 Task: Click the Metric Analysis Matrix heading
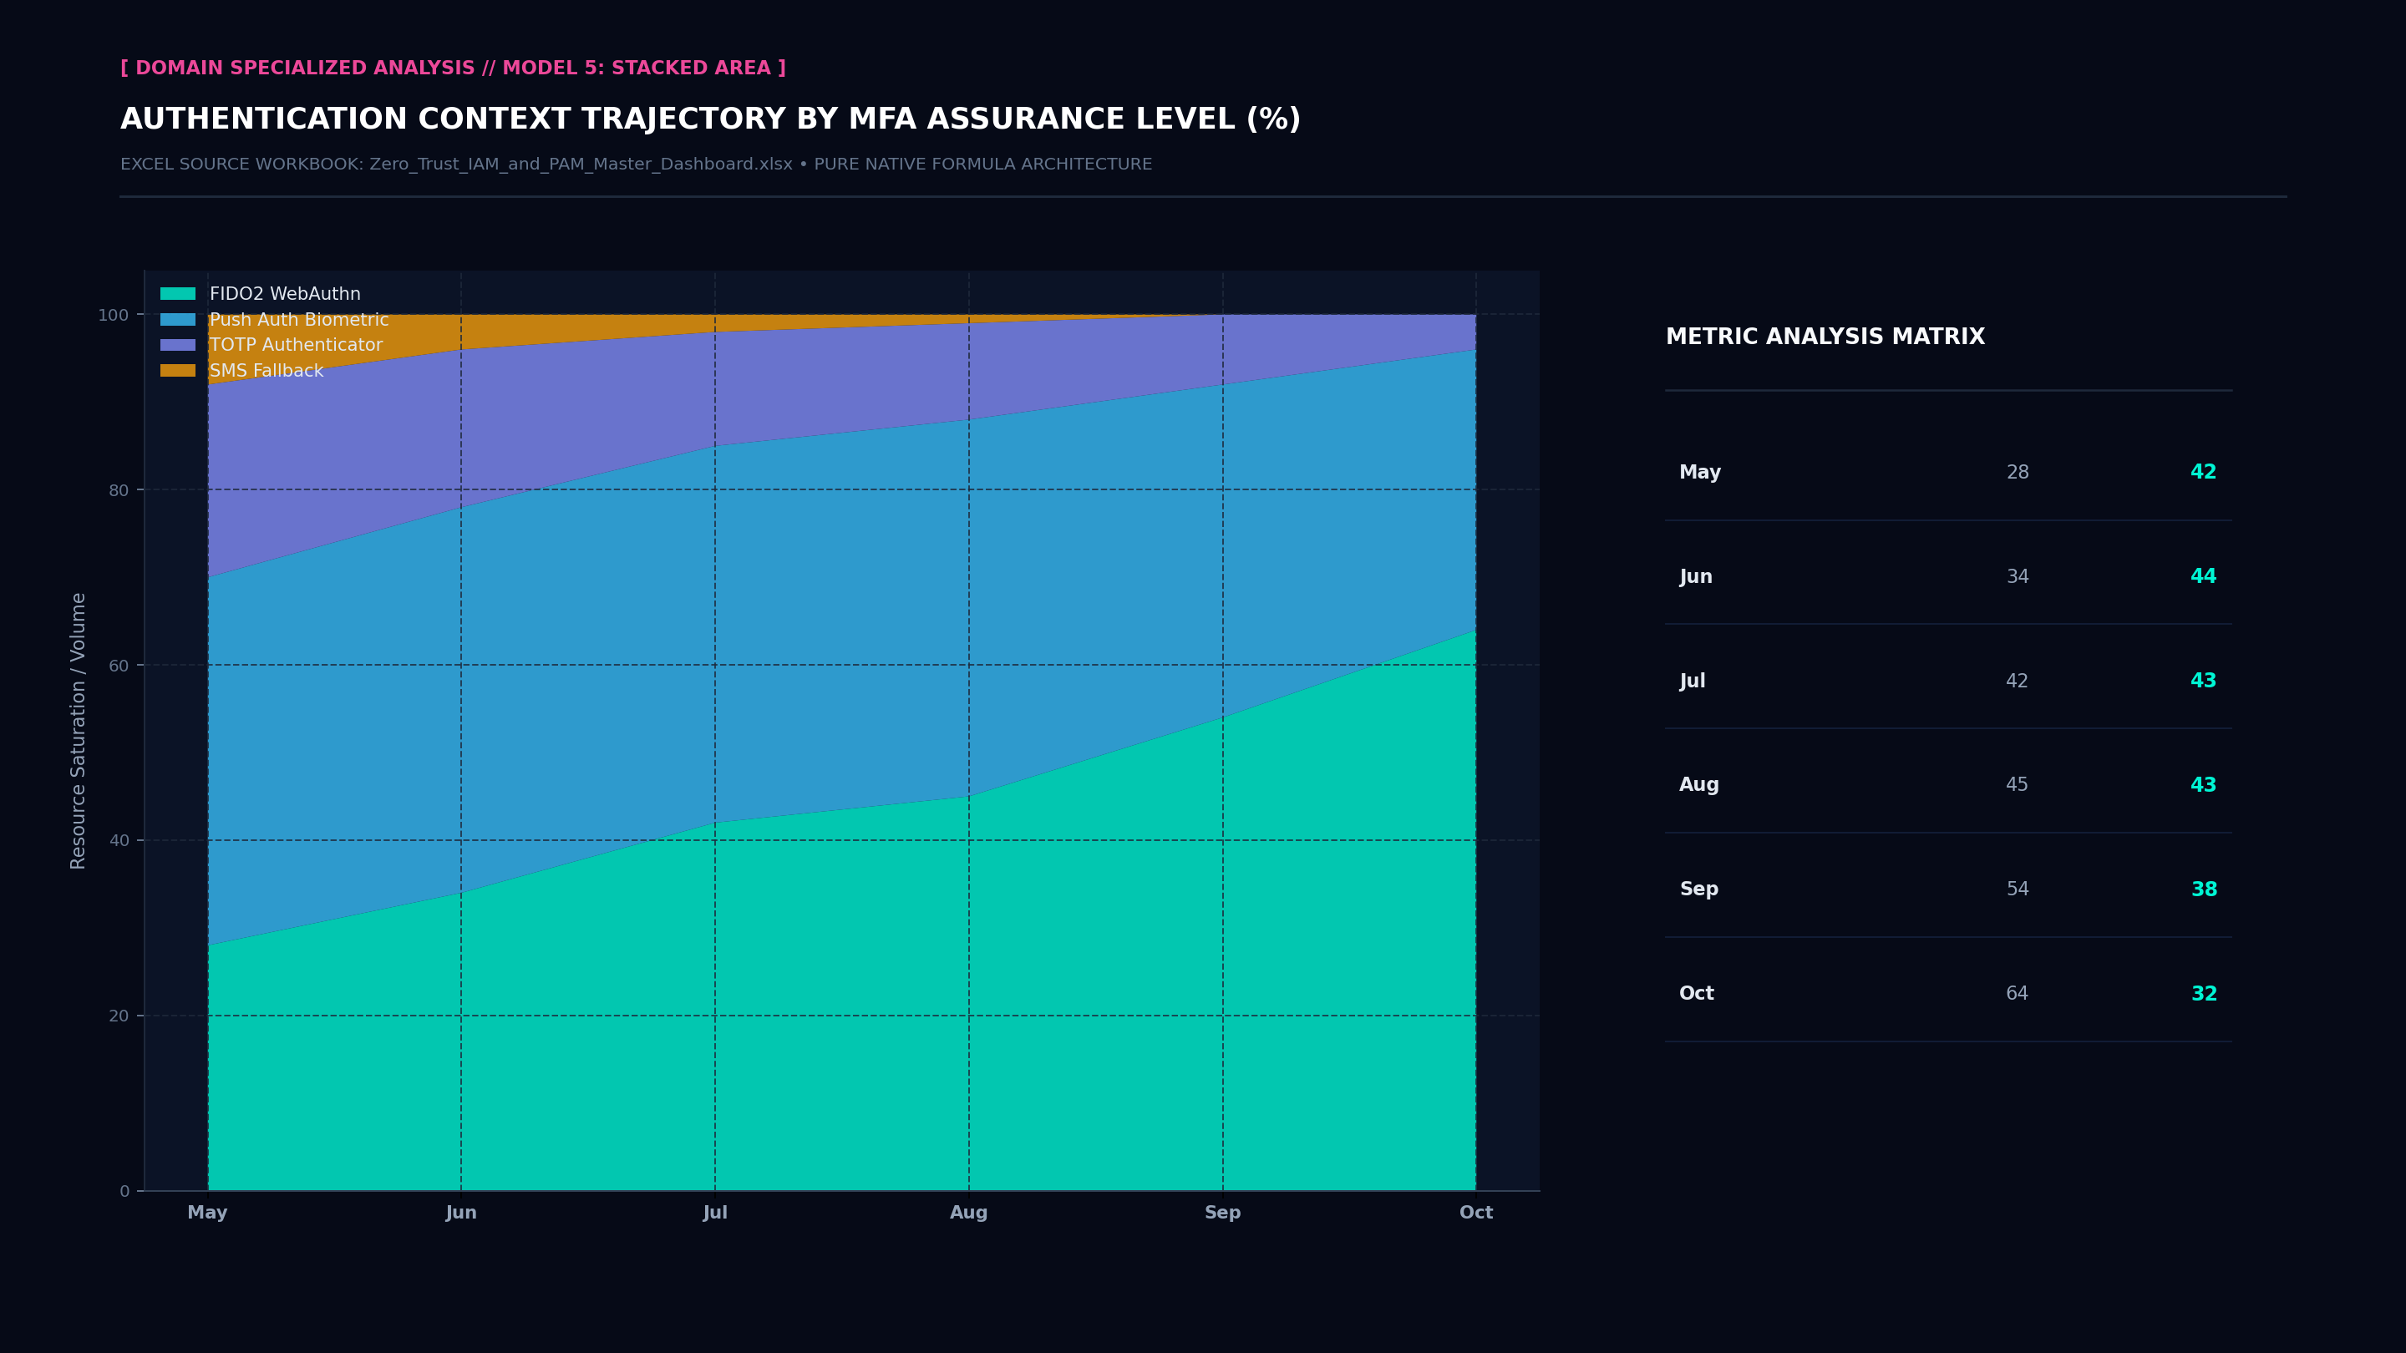(x=1825, y=337)
